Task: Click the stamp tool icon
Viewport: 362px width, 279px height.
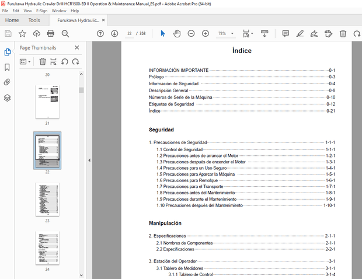Action: 328,34
